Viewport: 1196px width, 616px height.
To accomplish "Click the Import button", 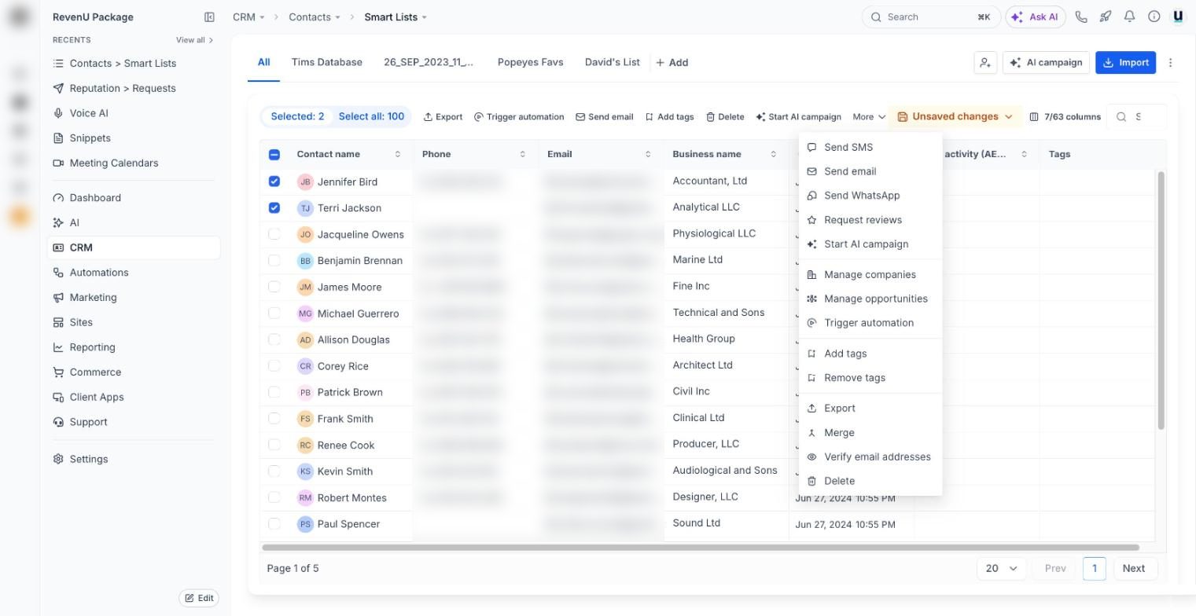I will (x=1125, y=62).
